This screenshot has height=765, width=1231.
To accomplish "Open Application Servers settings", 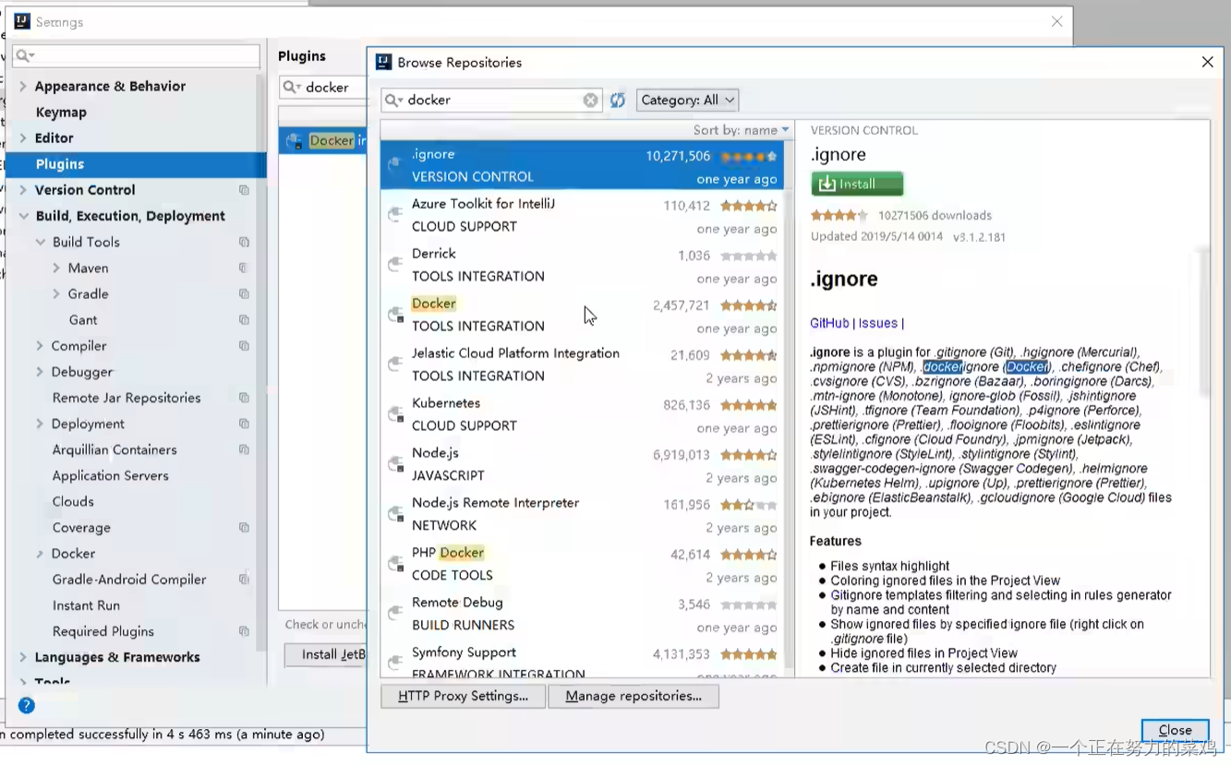I will point(110,475).
